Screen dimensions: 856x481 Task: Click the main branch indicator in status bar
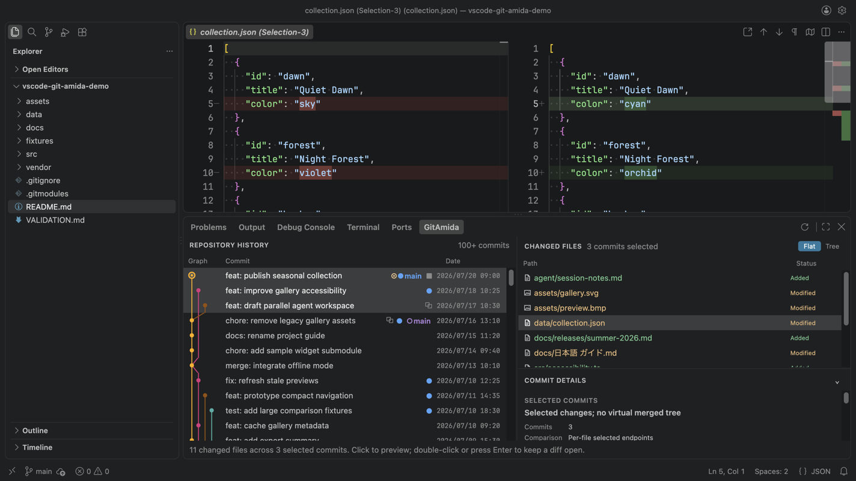point(38,471)
